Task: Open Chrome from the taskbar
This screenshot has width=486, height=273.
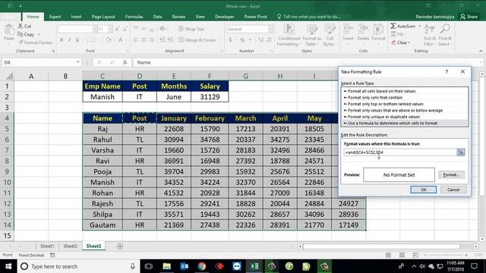Action: pyautogui.click(x=202, y=266)
